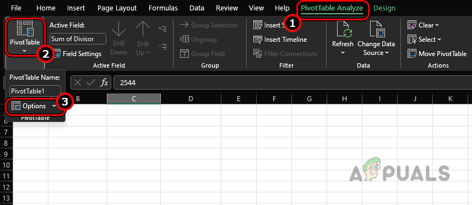Viewport: 472px width, 205px height.
Task: Select row 13 header
Action: pyautogui.click(x=7, y=198)
